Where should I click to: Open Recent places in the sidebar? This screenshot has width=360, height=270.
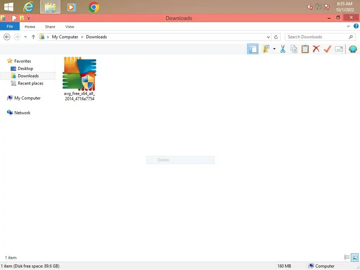31,83
